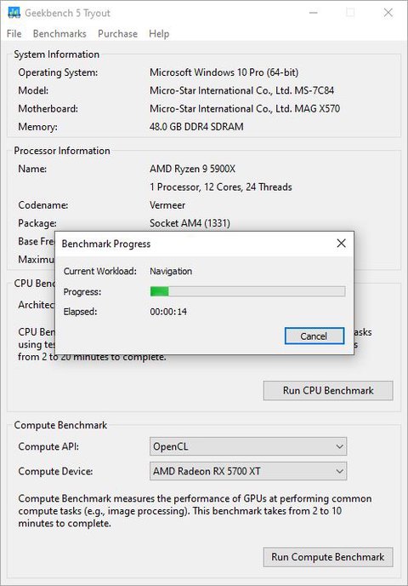Click Run CPU Benchmark button
408x586 pixels.
point(328,391)
